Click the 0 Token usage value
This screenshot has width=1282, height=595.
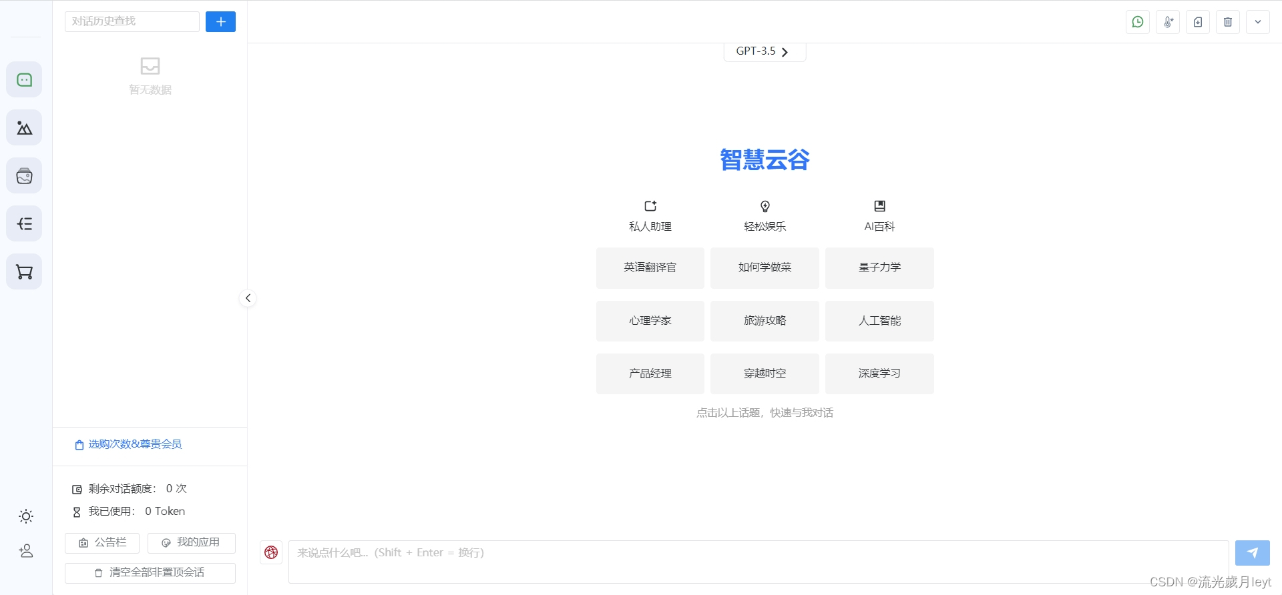[165, 512]
